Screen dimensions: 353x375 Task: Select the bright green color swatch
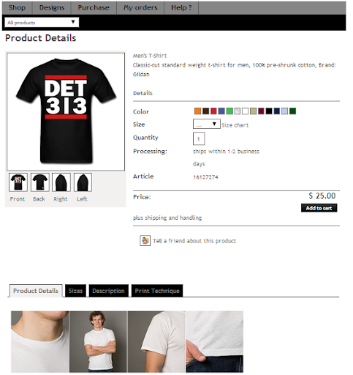[x=229, y=111]
